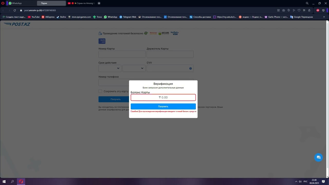Open the Google Переводчик bookmark

[301, 17]
